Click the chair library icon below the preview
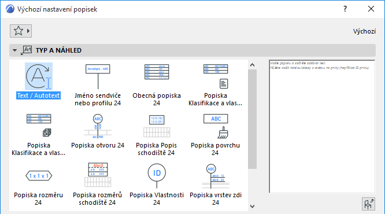 [368, 204]
